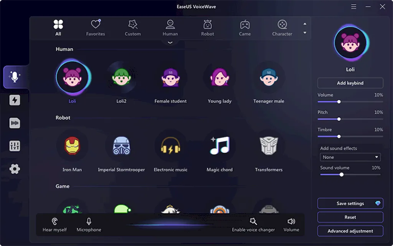
Task: Open the settings gear in sidebar
Action: coord(15,169)
